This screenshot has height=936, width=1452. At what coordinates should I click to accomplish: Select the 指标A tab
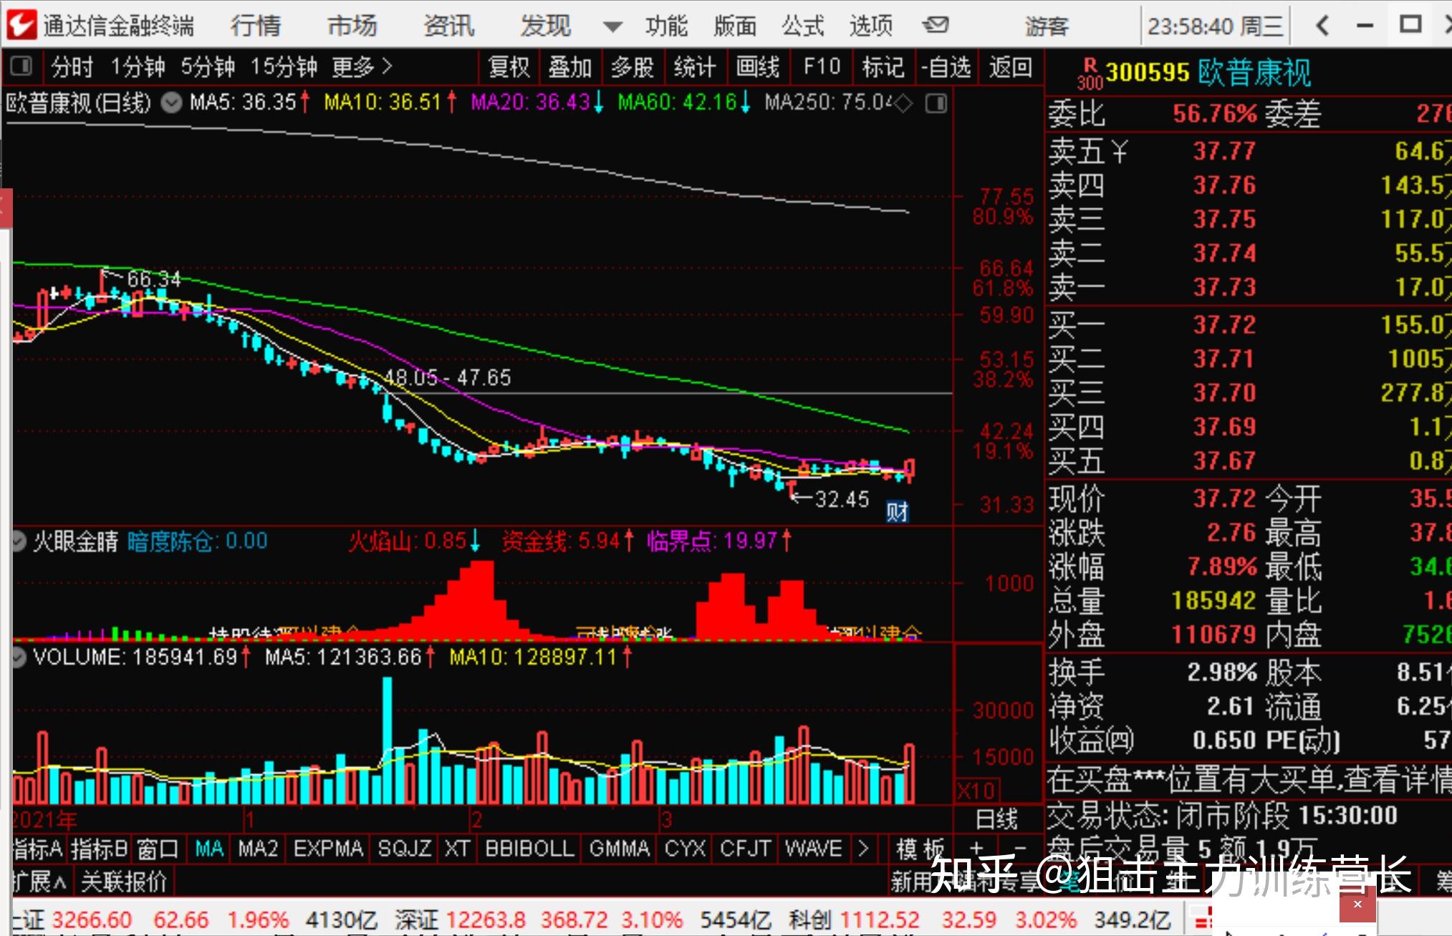click(38, 849)
